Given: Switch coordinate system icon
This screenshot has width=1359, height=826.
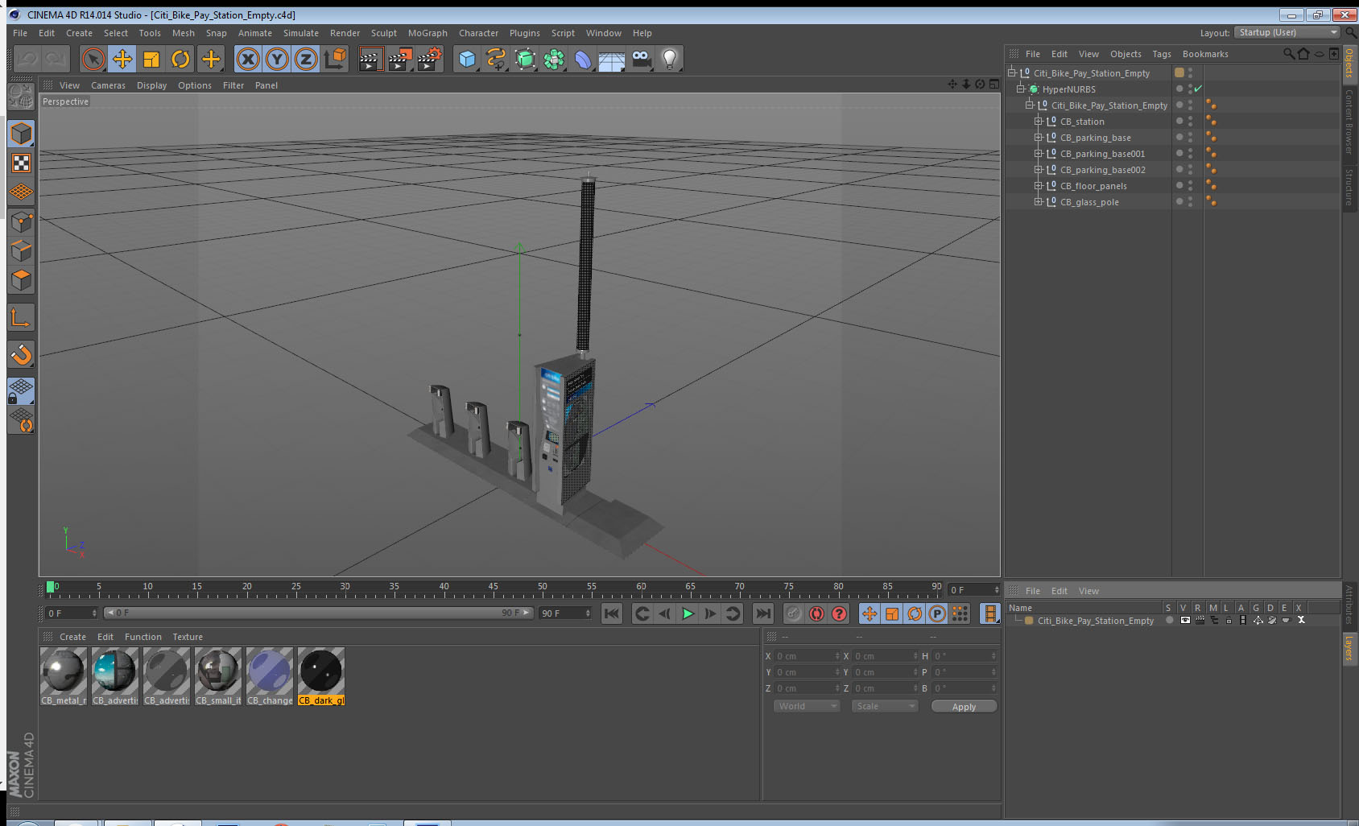Looking at the screenshot, I should click(335, 59).
